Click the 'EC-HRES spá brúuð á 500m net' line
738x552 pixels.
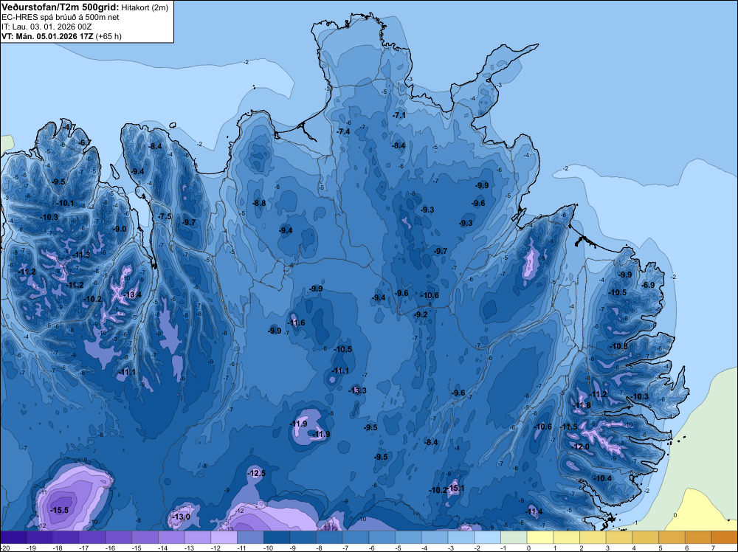point(61,18)
